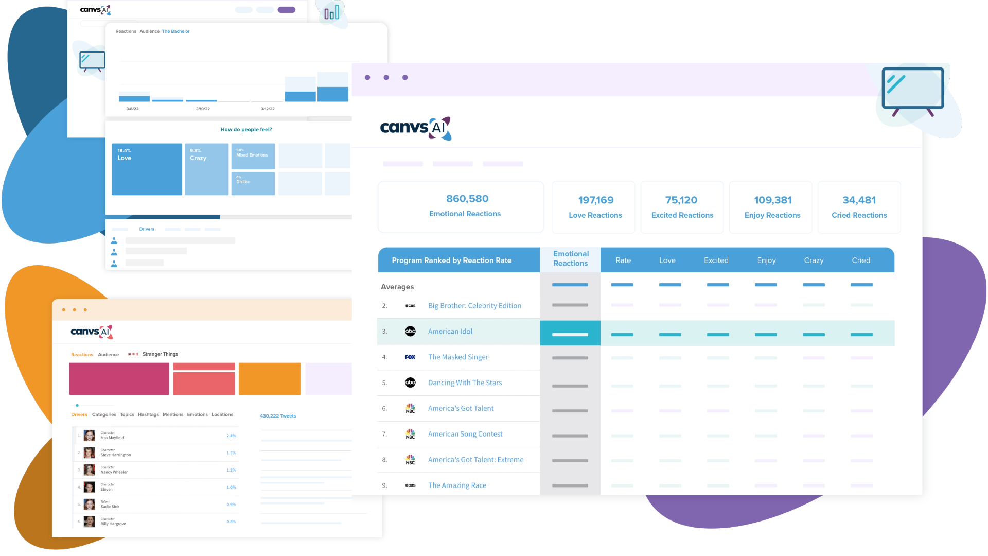Select the Emotions tab in the drivers row
This screenshot has height=556, width=988.
197,415
